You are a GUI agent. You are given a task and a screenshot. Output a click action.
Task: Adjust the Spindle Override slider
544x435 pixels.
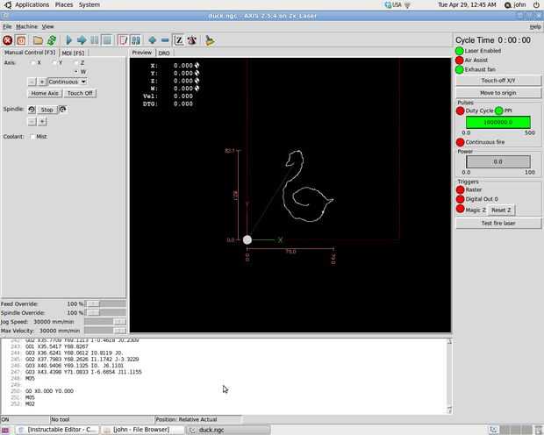point(105,313)
